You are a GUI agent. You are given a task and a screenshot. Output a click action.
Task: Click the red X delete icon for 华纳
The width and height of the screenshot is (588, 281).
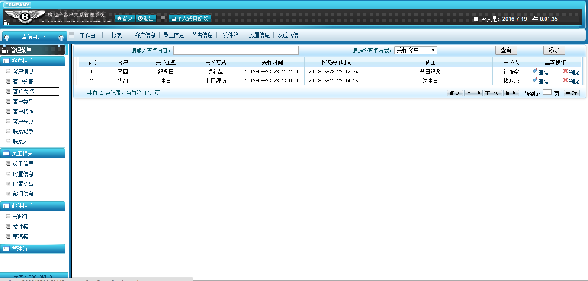click(x=565, y=80)
